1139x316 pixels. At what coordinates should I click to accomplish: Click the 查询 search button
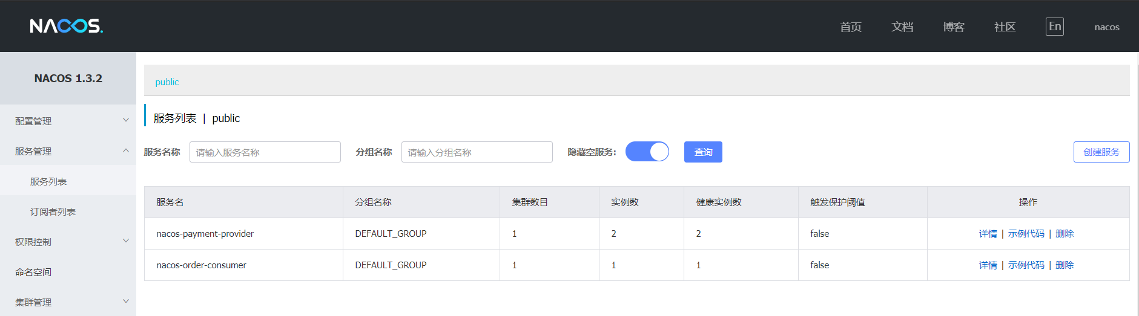tap(702, 152)
